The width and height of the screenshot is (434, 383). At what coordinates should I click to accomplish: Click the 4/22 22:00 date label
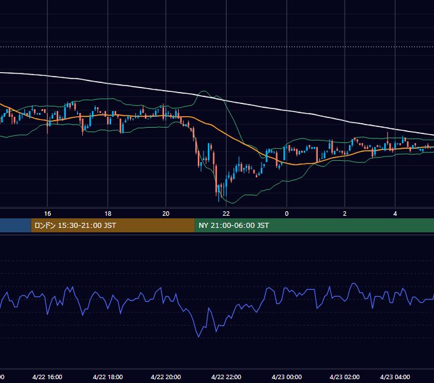point(226,377)
